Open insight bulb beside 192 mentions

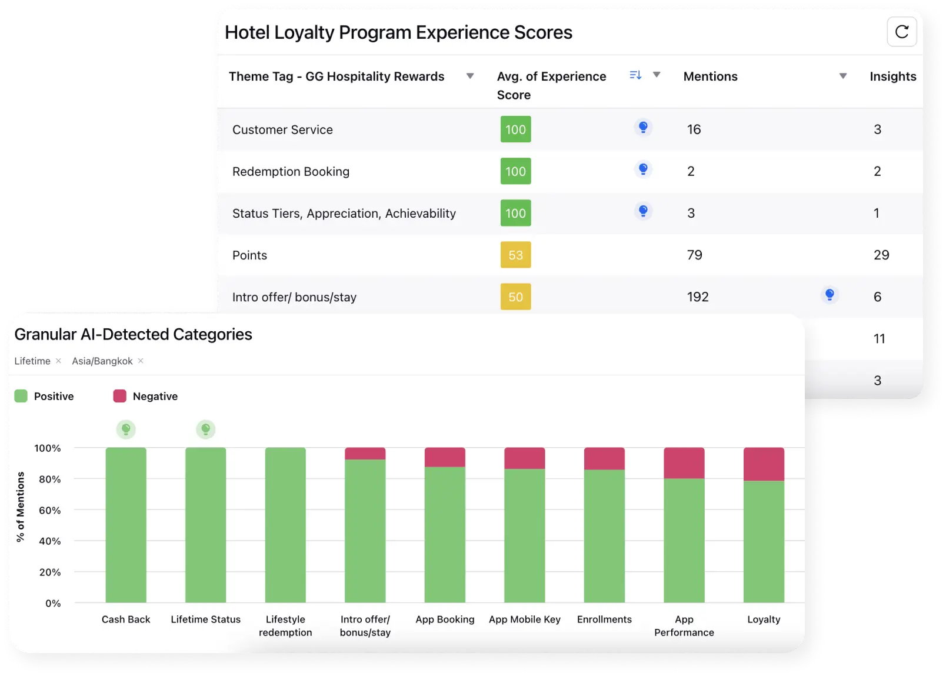830,295
